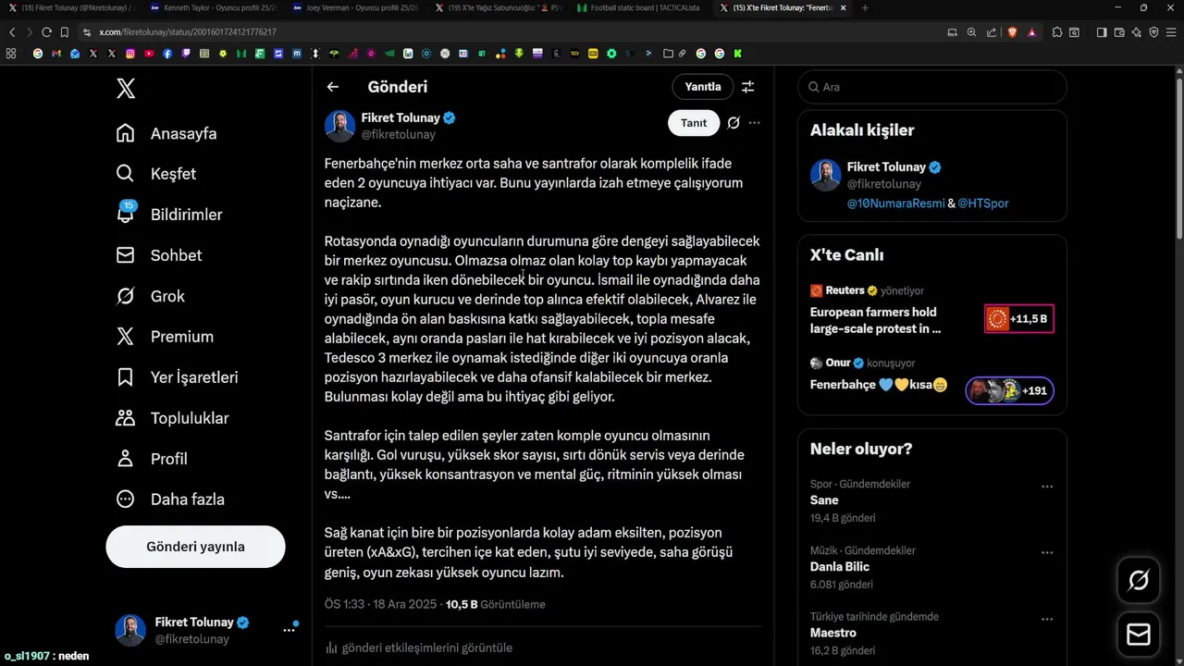The height and width of the screenshot is (666, 1184).
Task: Open the floating Grok button
Action: pyautogui.click(x=1139, y=580)
